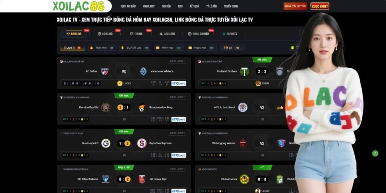Show the Hôm nay matches filter

coord(169,48)
